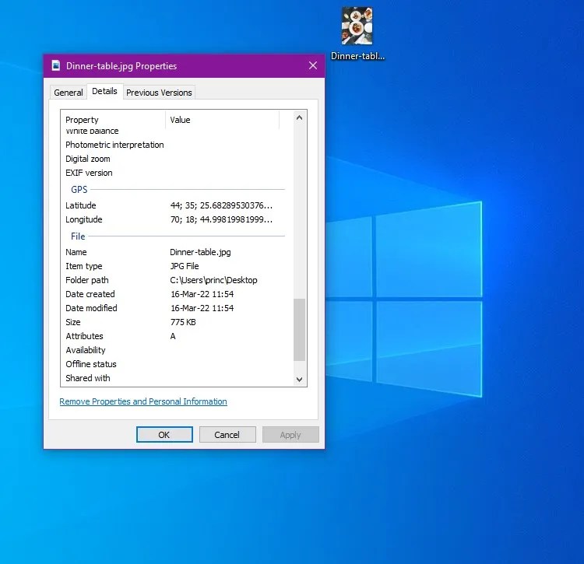Click the Value column header
Viewport: 584px width, 564px height.
coord(223,120)
